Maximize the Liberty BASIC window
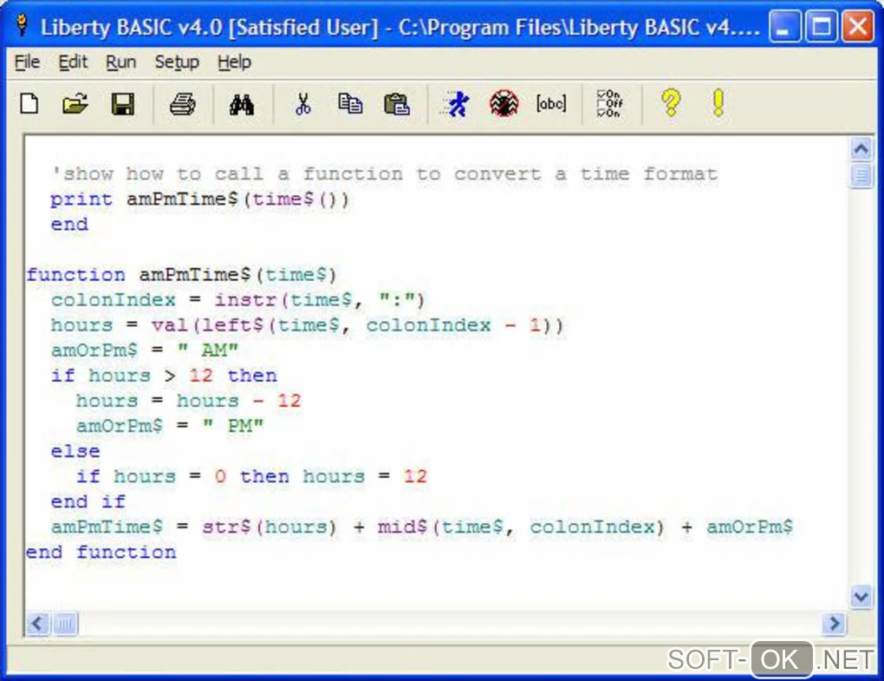The height and width of the screenshot is (681, 884). click(821, 27)
